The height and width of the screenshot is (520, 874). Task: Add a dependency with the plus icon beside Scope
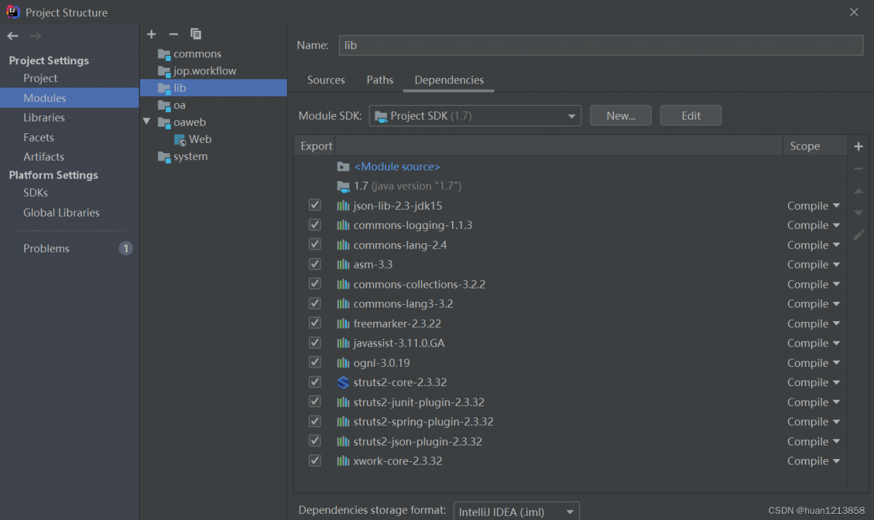tap(859, 146)
